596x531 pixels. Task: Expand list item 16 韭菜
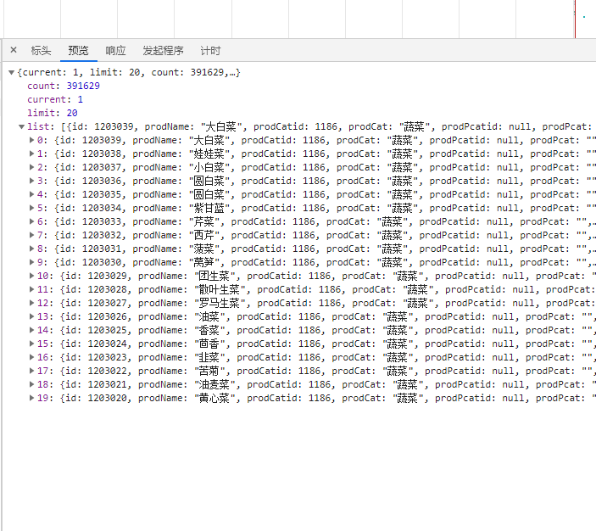pos(32,358)
